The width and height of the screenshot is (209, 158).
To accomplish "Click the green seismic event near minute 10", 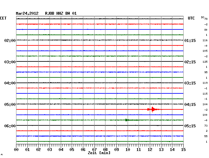I will point(132,120).
